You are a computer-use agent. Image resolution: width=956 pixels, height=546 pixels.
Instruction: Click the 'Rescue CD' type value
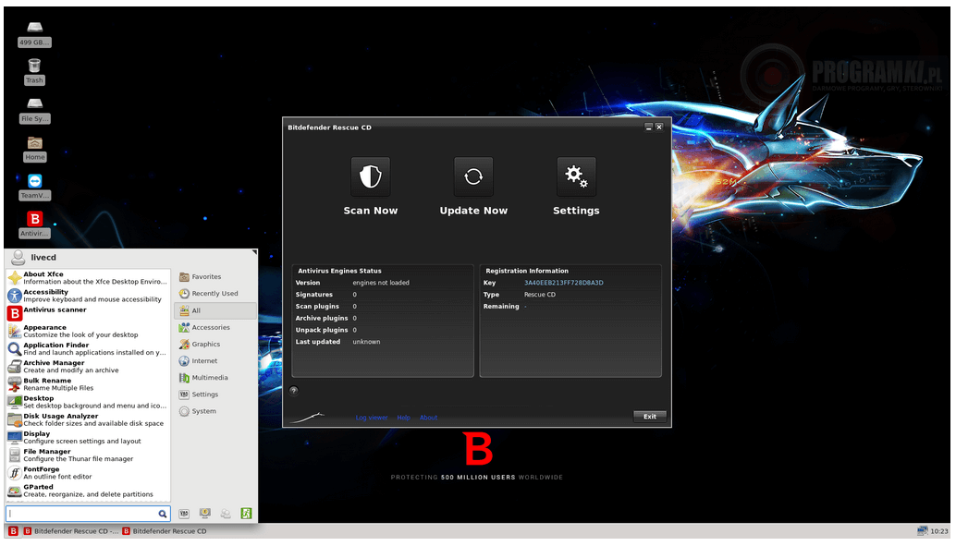[540, 295]
